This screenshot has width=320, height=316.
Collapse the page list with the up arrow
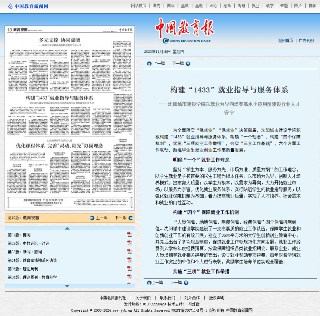point(66,228)
